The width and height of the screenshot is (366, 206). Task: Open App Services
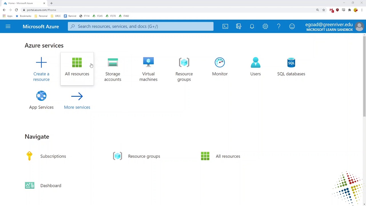pos(41,100)
